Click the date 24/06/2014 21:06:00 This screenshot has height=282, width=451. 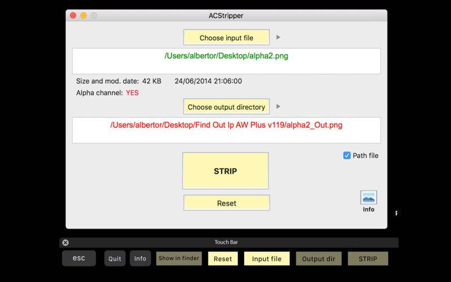[208, 81]
